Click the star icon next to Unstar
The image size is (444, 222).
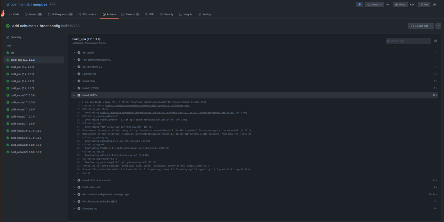pos(396,4)
